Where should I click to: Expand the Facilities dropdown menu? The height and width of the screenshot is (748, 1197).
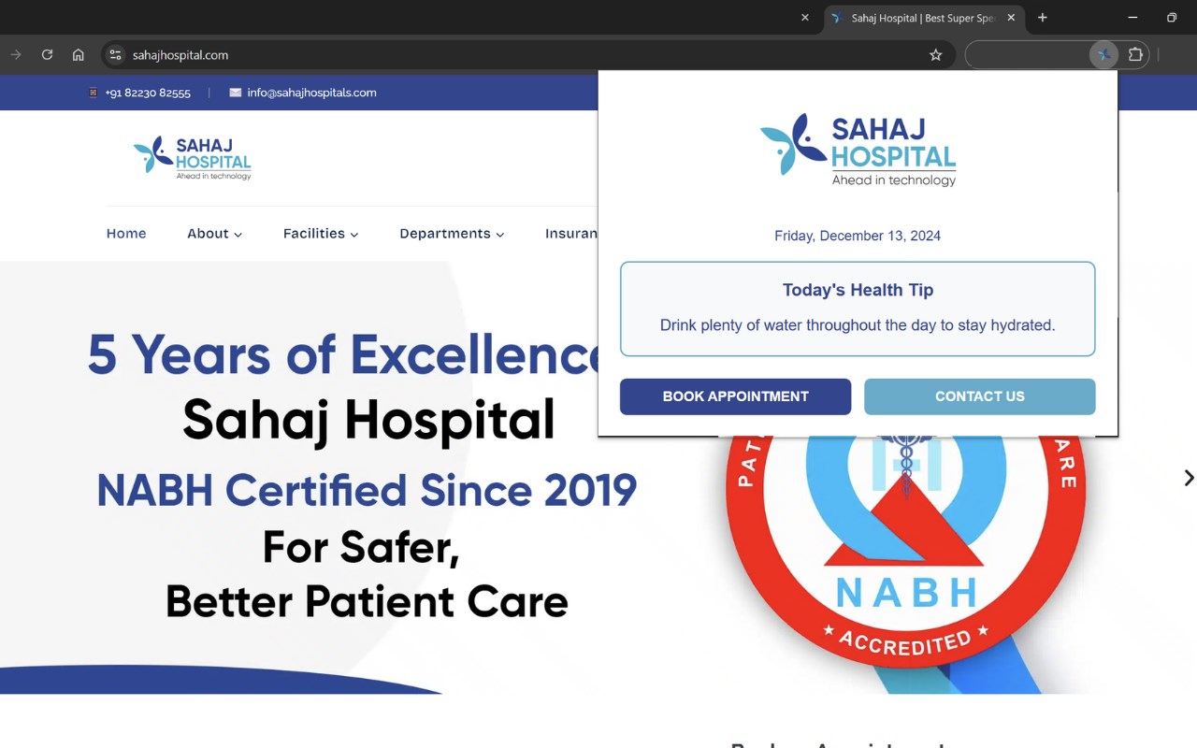[x=321, y=234]
